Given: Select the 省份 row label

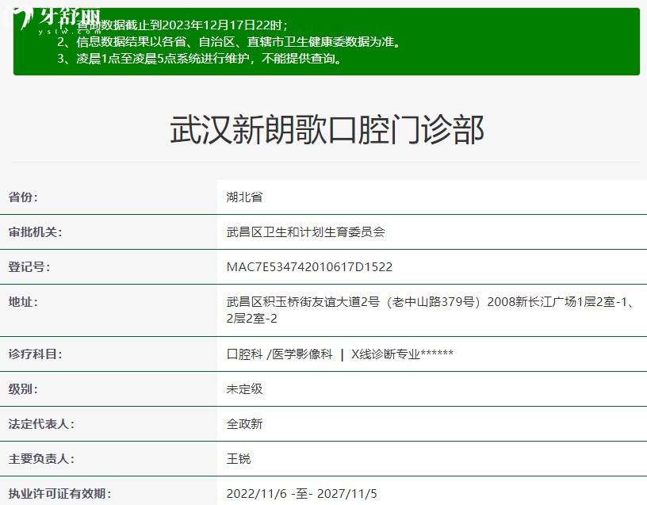Looking at the screenshot, I should click(23, 197).
